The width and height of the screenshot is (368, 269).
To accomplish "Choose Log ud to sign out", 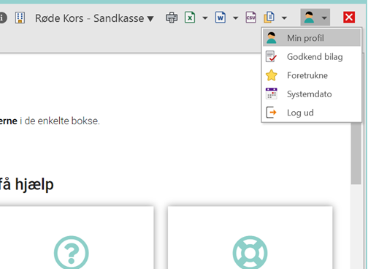I will point(312,113).
